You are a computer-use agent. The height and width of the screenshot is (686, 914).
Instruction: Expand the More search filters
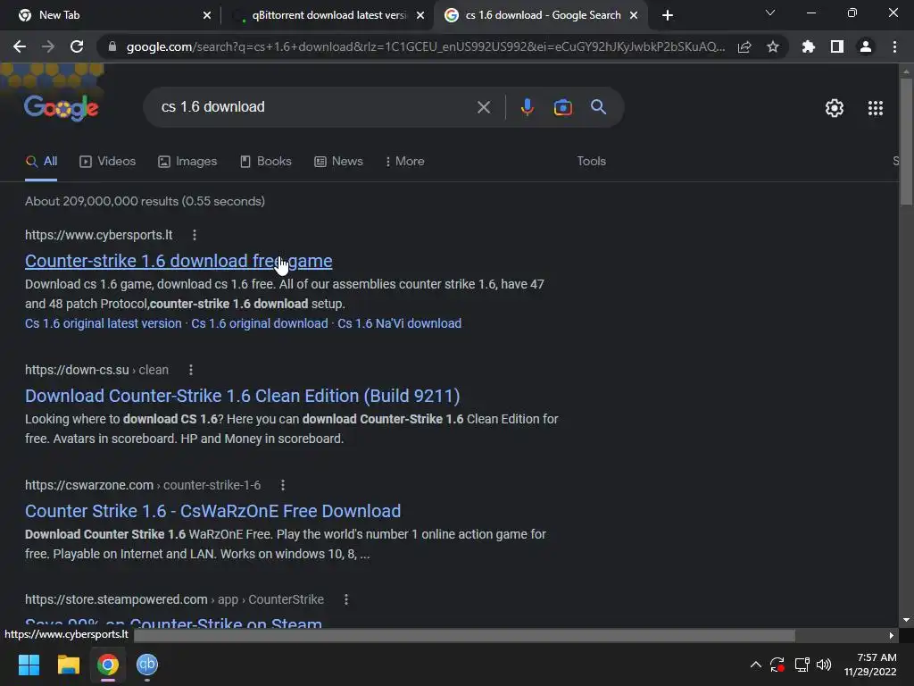click(404, 162)
